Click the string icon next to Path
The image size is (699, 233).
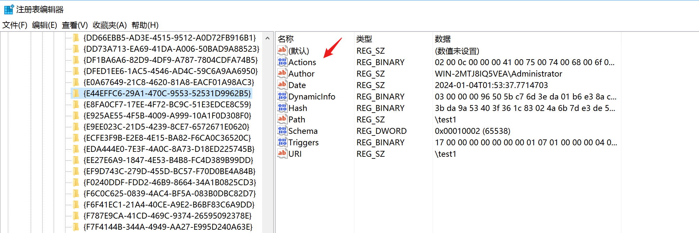pyautogui.click(x=282, y=119)
